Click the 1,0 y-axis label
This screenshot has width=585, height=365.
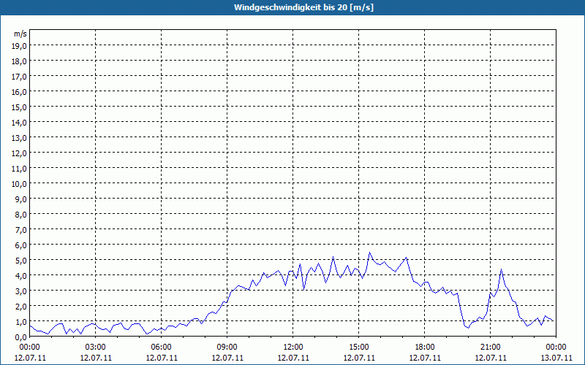click(21, 322)
